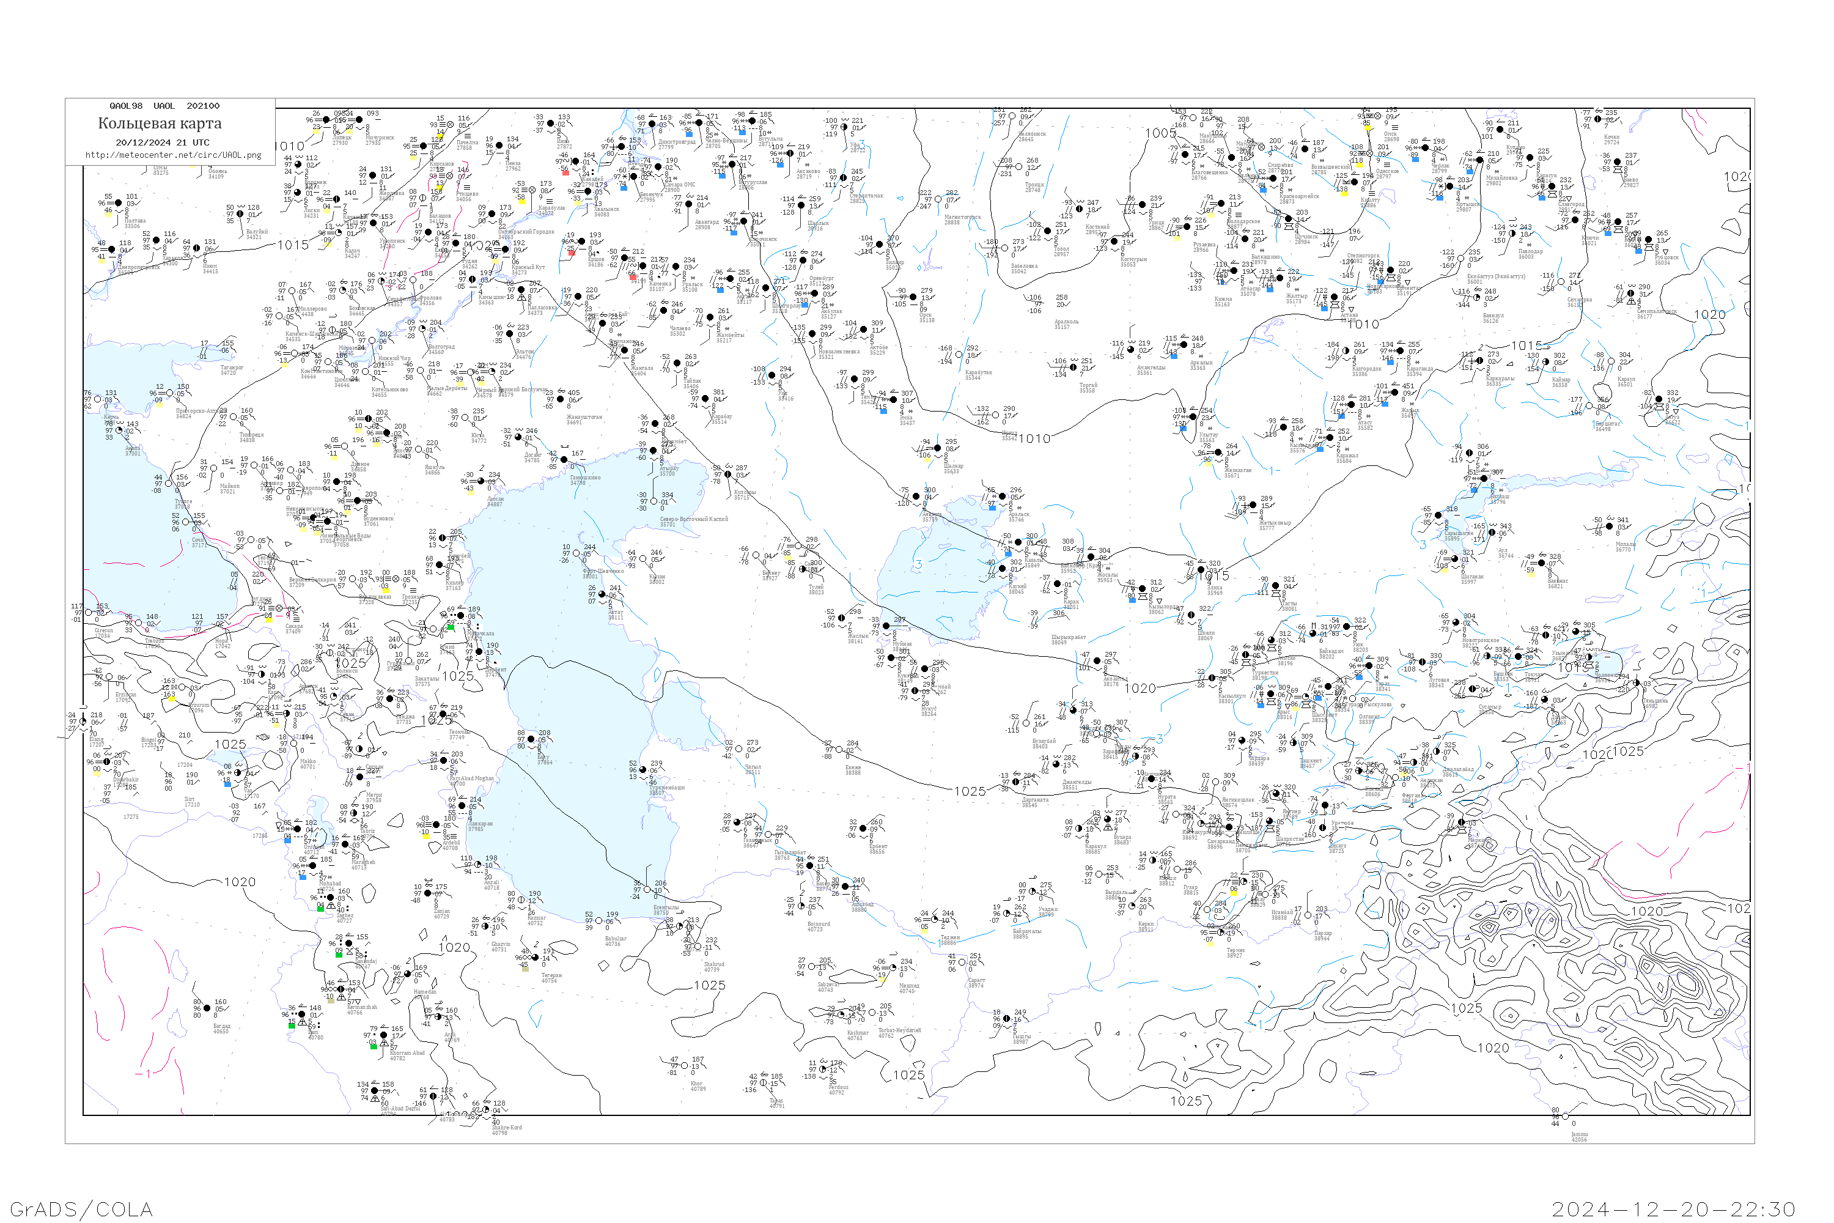Click the Теджен 38886 station circle
The height and width of the screenshot is (1223, 1834).
pyautogui.click(x=935, y=920)
